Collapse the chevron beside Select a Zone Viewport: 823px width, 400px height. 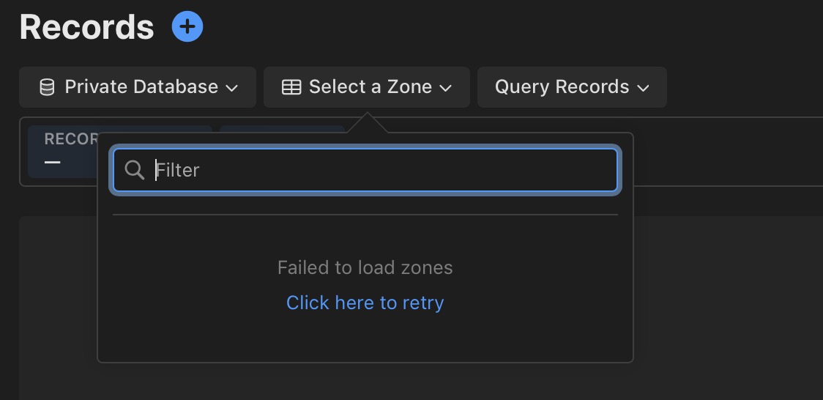[446, 88]
